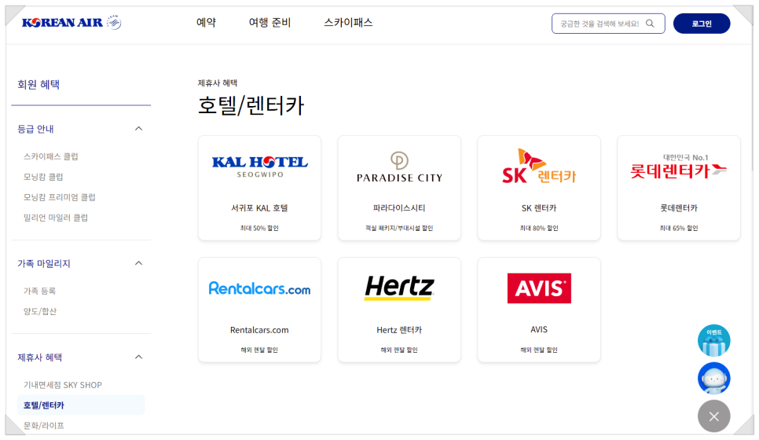The width and height of the screenshot is (759, 440).
Task: Open 밀리언 마일러 클럽 link
Action: pos(56,218)
